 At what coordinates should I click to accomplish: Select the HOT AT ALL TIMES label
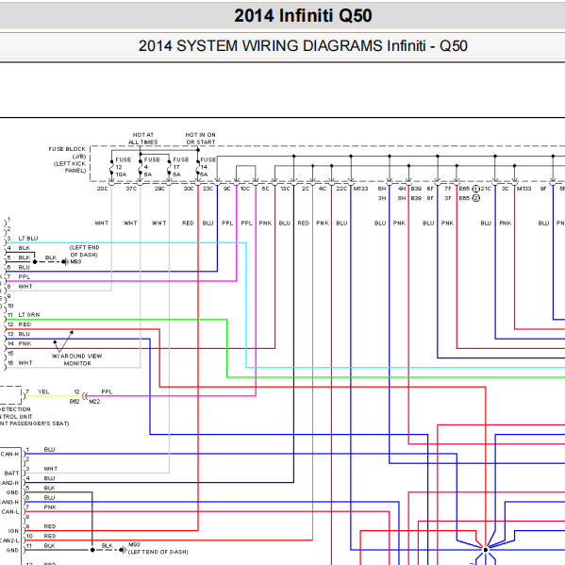143,139
